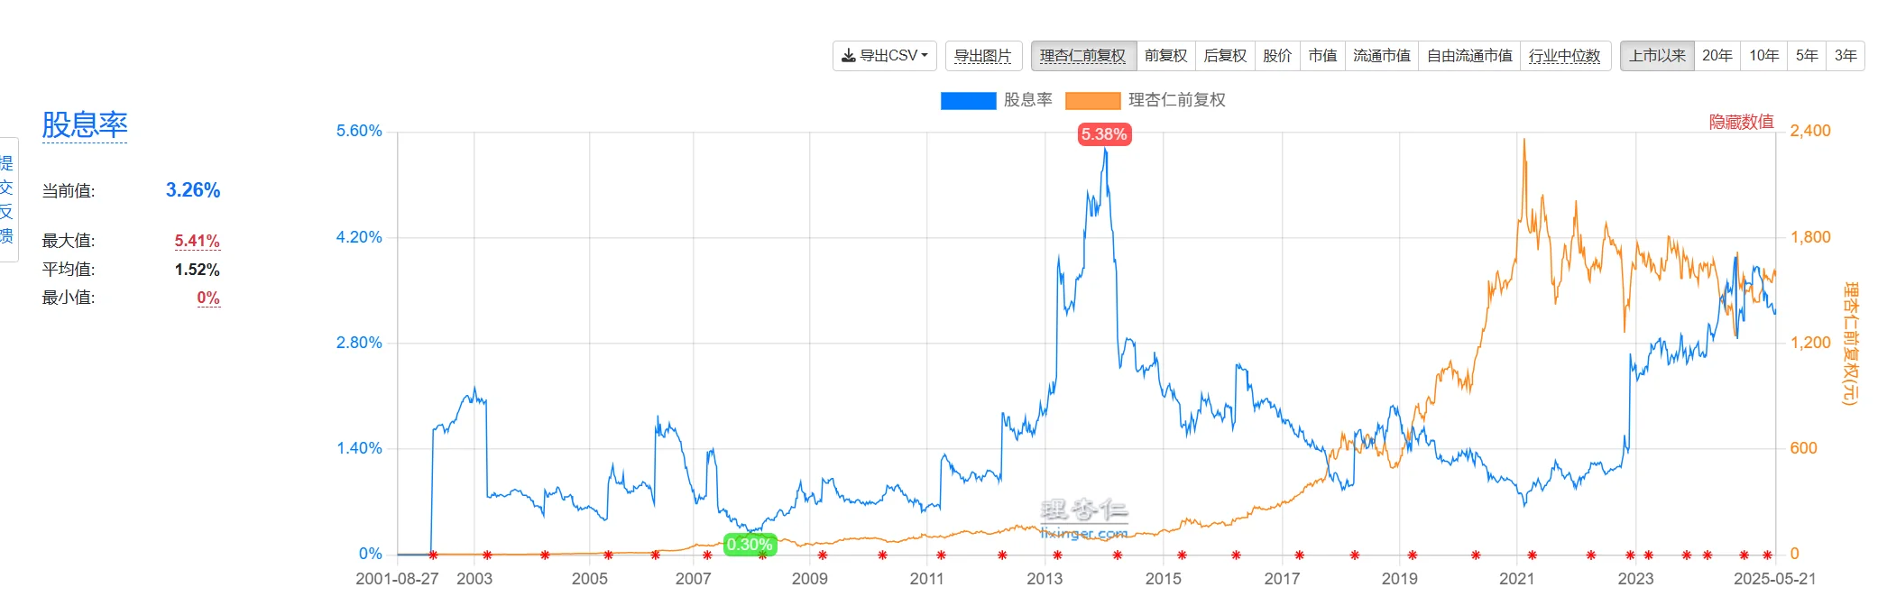
Task: Click the average value 1.52%
Action: point(198,270)
